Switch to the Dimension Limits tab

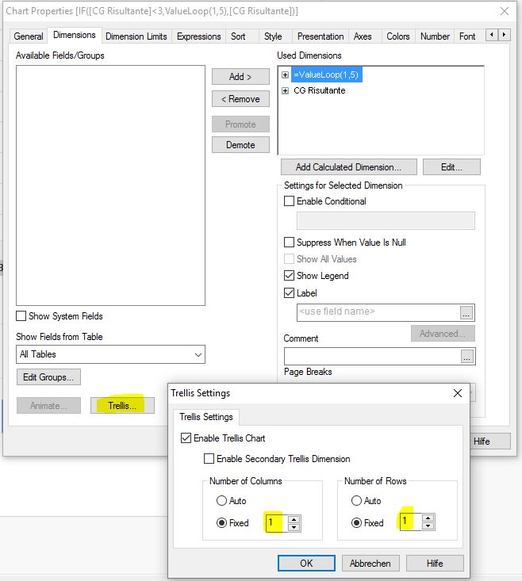click(136, 36)
